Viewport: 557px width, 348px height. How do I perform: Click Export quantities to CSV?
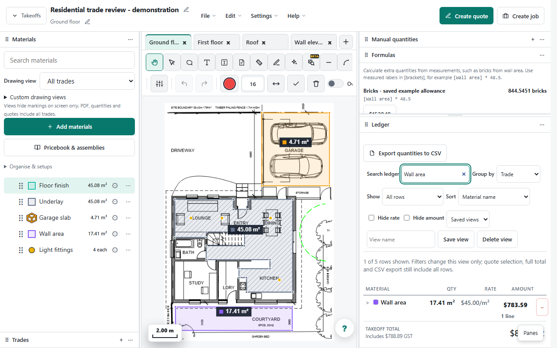405,153
